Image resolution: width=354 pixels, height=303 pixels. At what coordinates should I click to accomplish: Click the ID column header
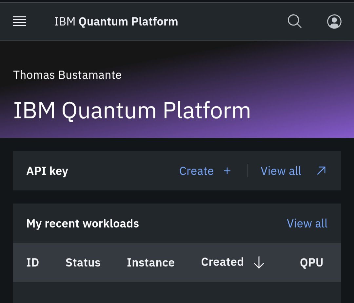tap(33, 263)
